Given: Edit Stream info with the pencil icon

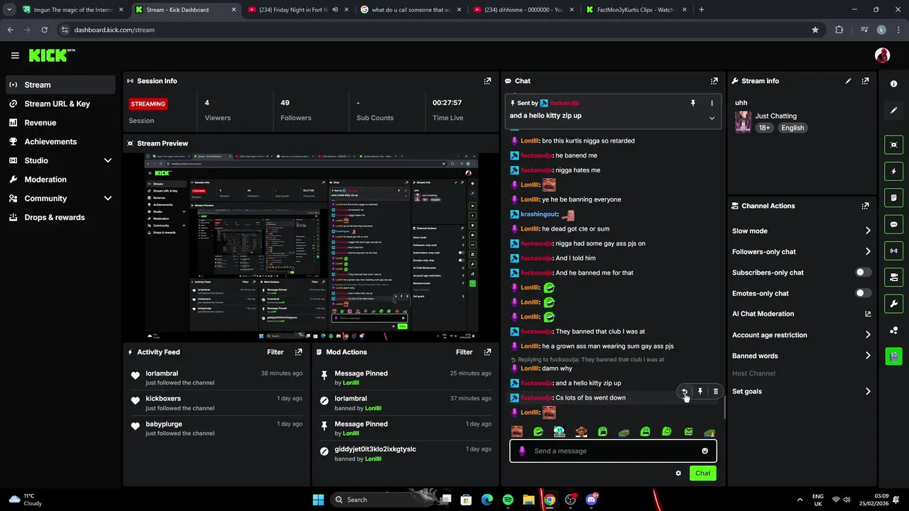Looking at the screenshot, I should pyautogui.click(x=848, y=81).
